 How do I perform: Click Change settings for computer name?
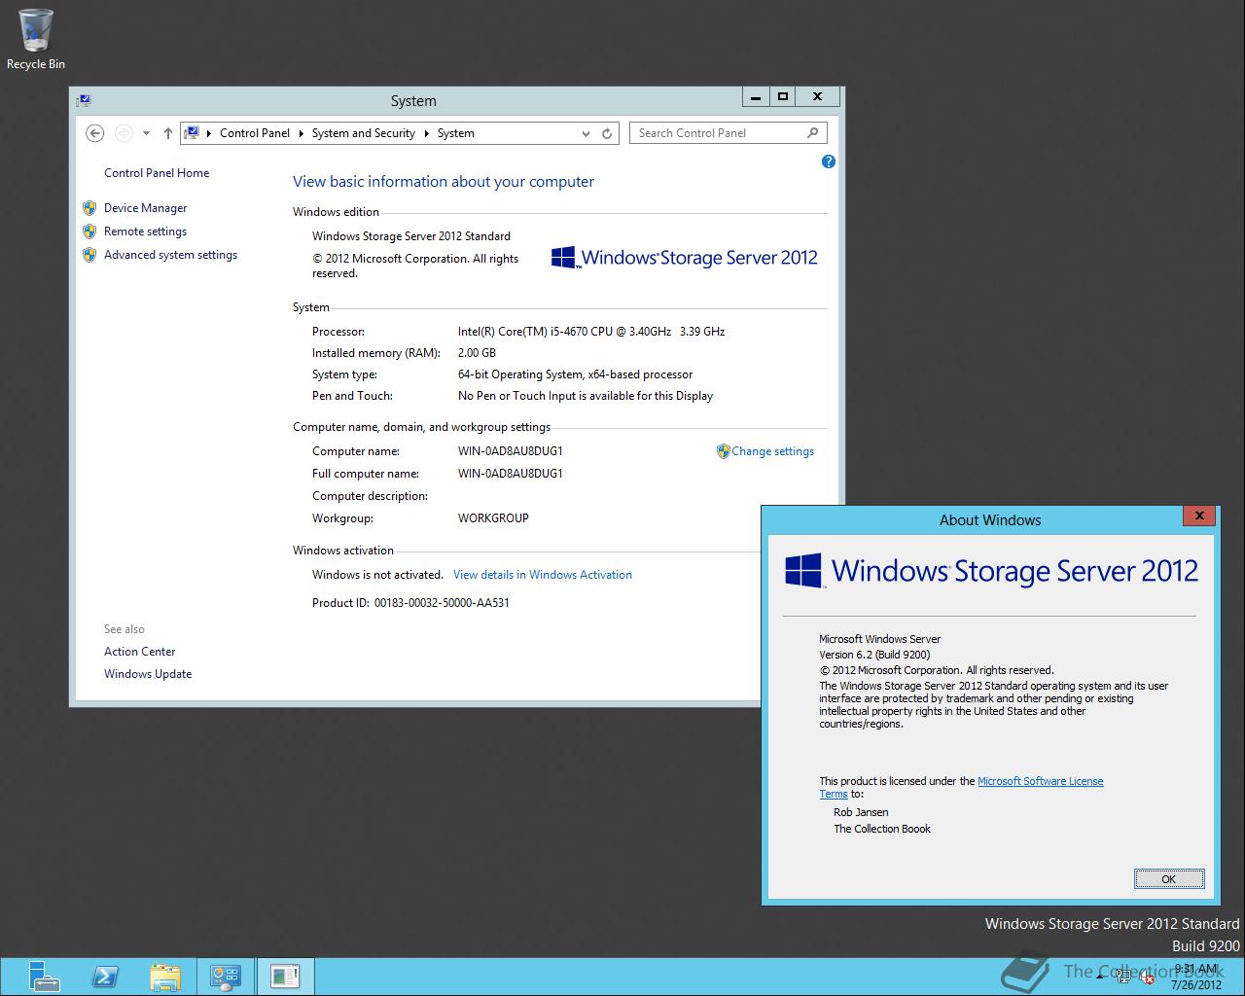(772, 451)
